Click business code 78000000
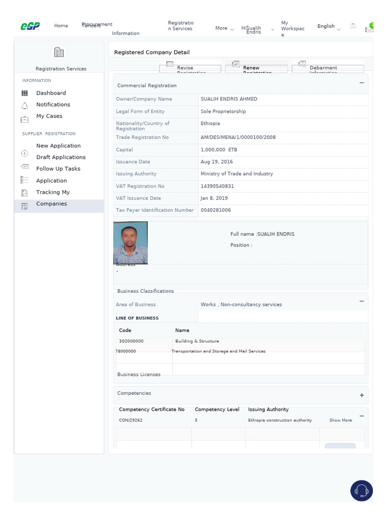Screen dimensions: 386x515 tap(125, 351)
